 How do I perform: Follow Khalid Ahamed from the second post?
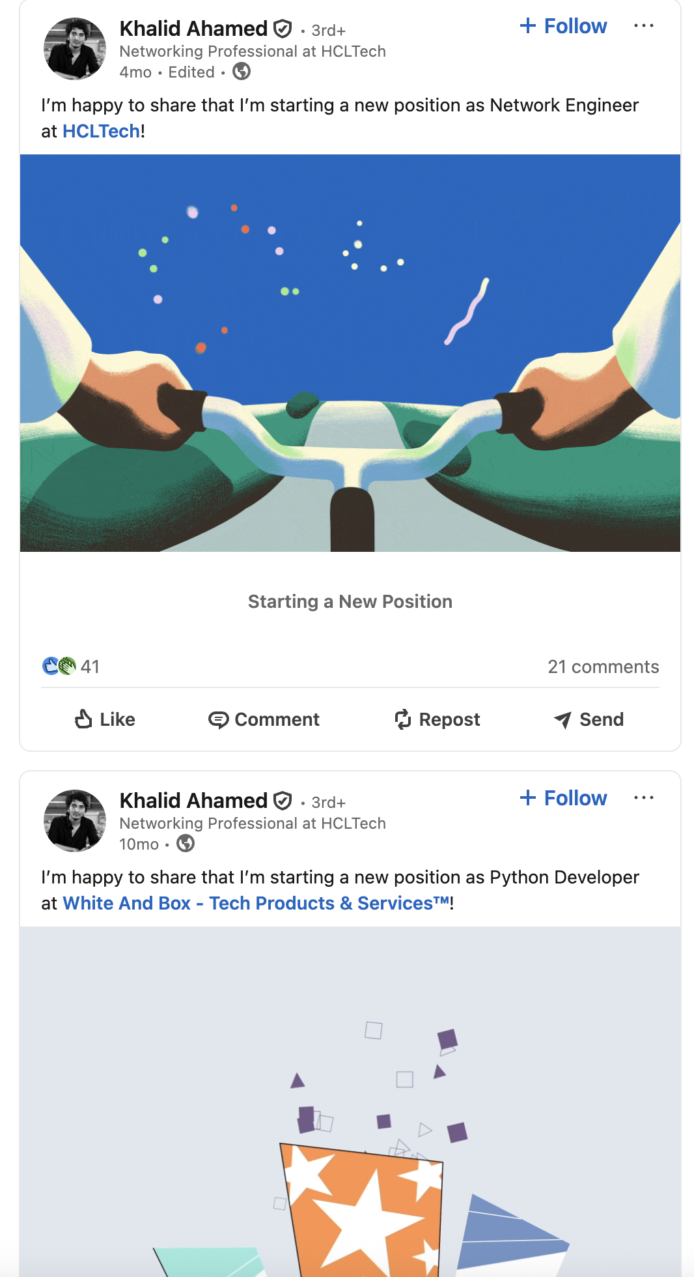[x=562, y=797]
